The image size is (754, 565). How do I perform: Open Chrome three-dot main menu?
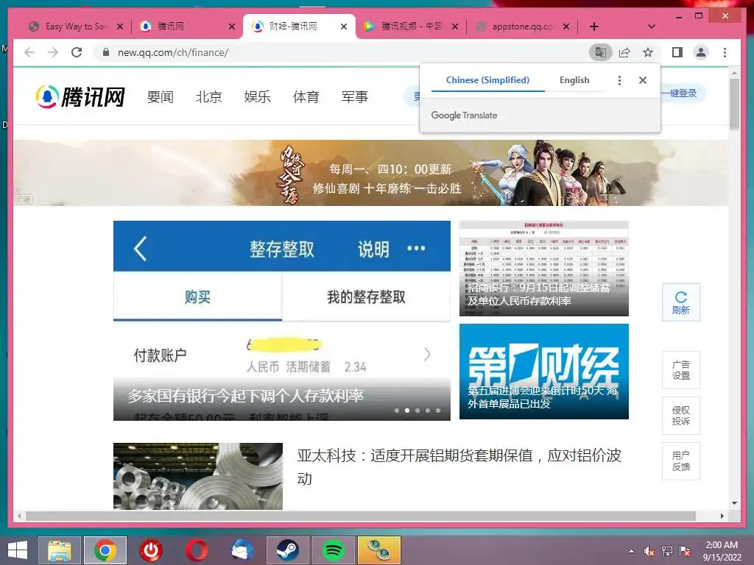pos(725,52)
